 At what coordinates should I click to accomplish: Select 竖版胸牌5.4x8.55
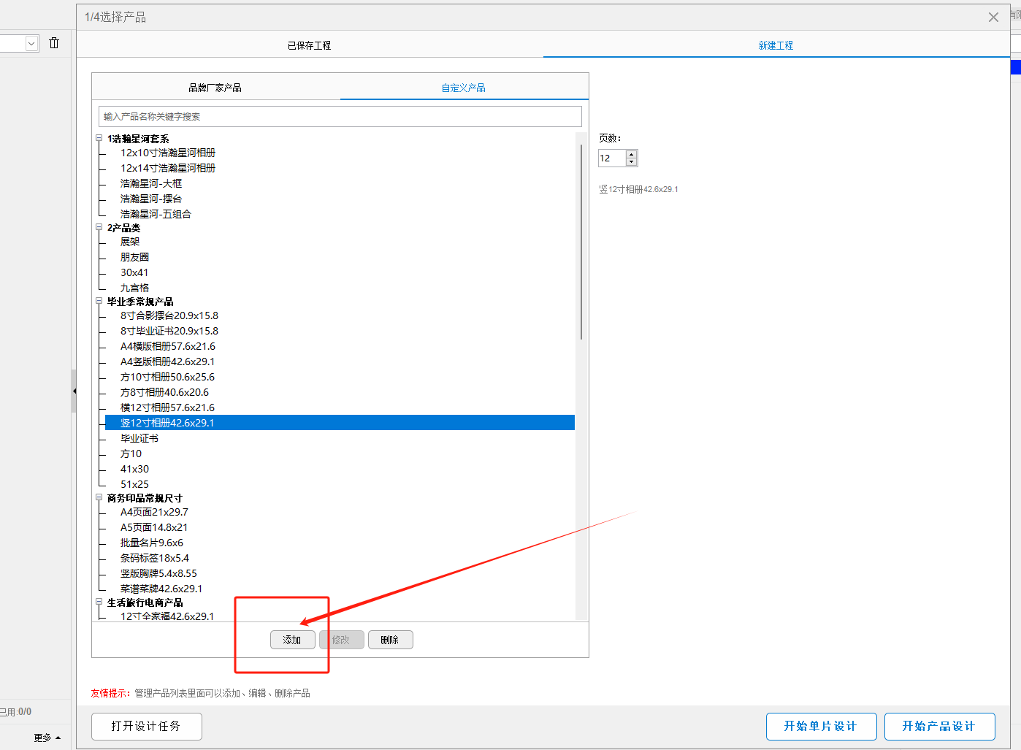tap(158, 573)
